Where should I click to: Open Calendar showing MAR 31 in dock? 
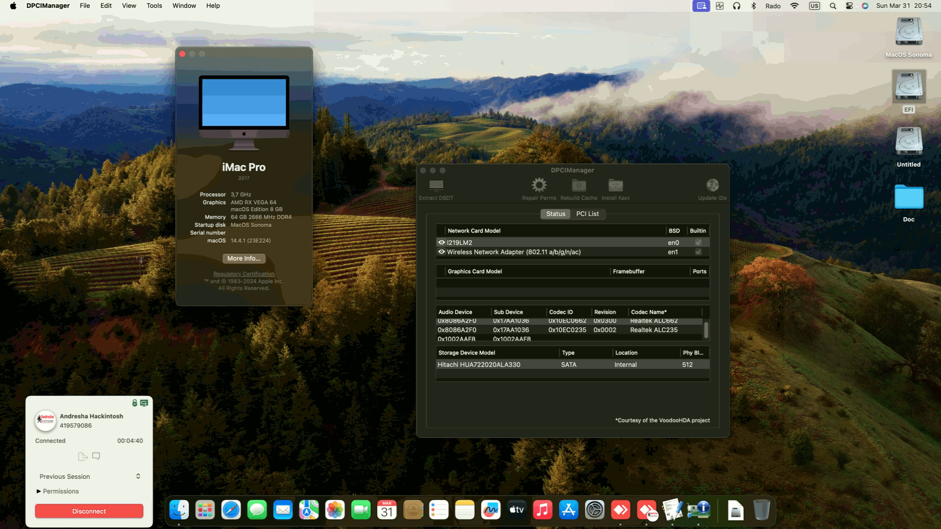pyautogui.click(x=387, y=510)
